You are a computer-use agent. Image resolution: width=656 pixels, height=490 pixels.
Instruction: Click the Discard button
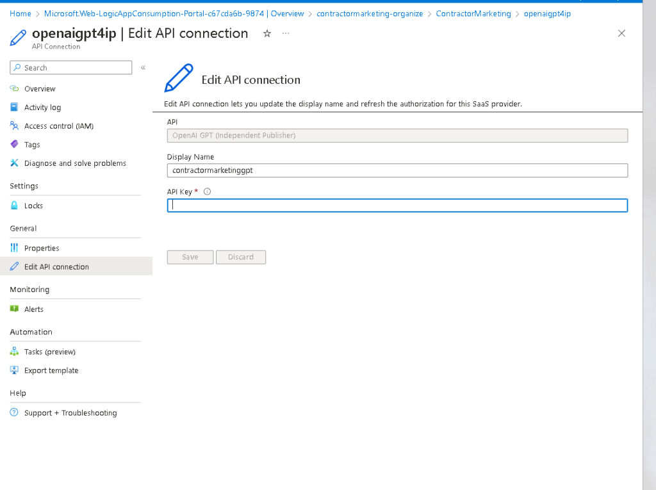point(241,257)
